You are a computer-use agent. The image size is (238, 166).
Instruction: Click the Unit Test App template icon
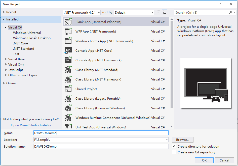pos(68,126)
